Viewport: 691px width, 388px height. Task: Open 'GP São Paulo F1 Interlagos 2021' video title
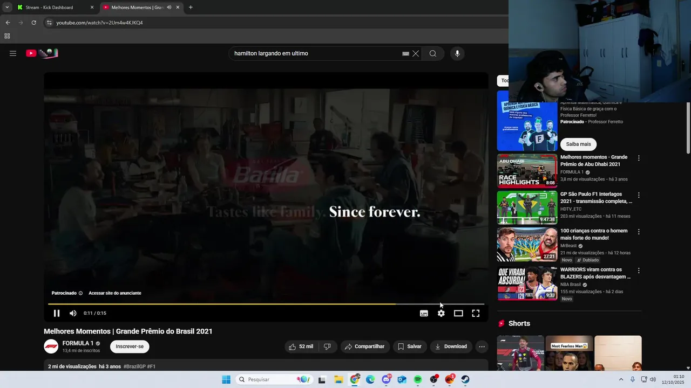[x=596, y=198]
